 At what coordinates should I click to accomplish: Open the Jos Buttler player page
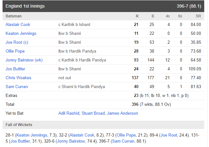[x=15, y=69]
